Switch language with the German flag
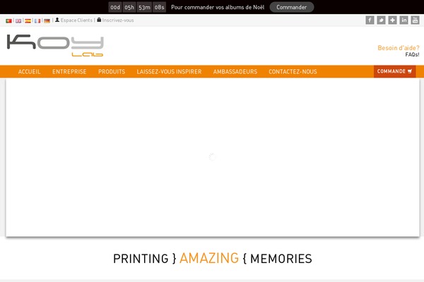The image size is (424, 282). point(47,20)
